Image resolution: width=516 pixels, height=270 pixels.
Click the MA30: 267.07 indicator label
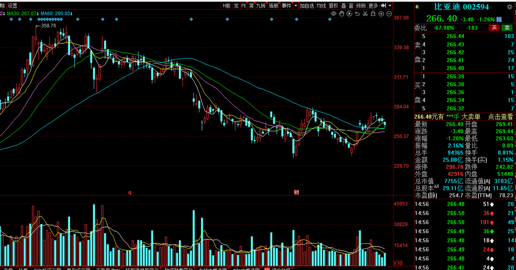pos(22,14)
